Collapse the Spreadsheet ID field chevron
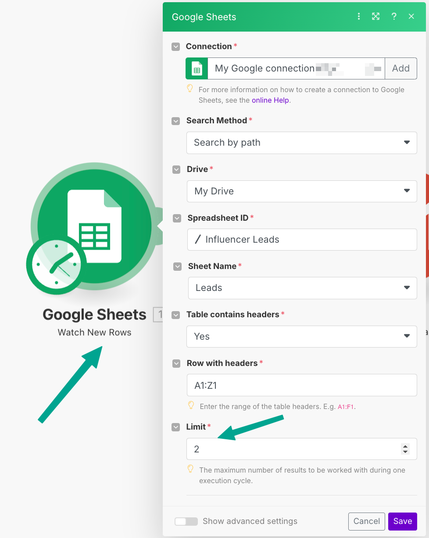 (177, 218)
